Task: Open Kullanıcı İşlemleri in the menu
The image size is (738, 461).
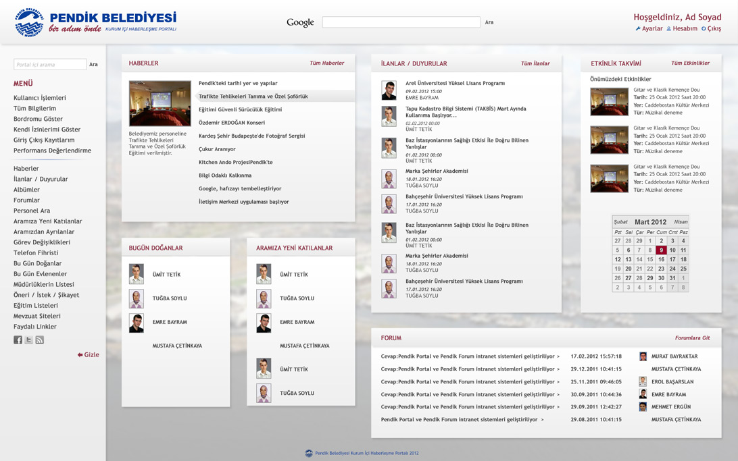Action: click(x=40, y=98)
